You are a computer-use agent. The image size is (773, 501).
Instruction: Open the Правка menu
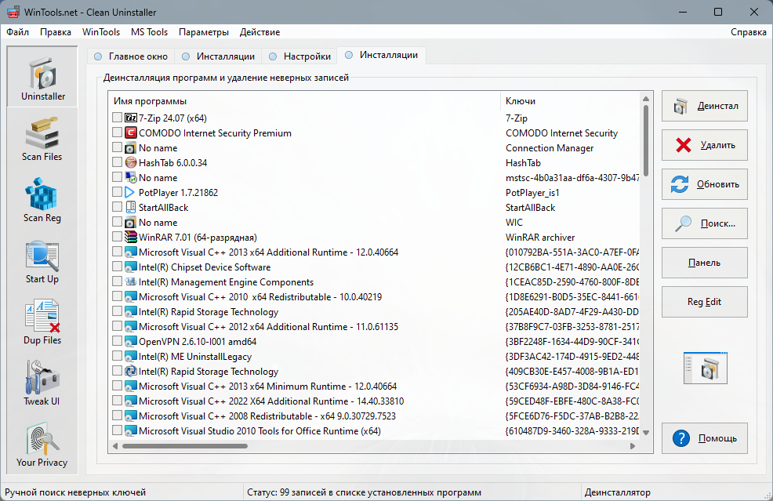click(55, 32)
